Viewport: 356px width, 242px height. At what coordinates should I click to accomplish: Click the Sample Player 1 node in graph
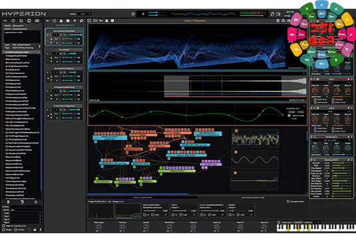(110, 137)
